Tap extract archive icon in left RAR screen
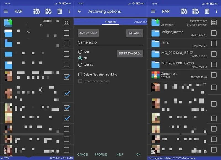This screenshot has width=221, height=160. 48,11
